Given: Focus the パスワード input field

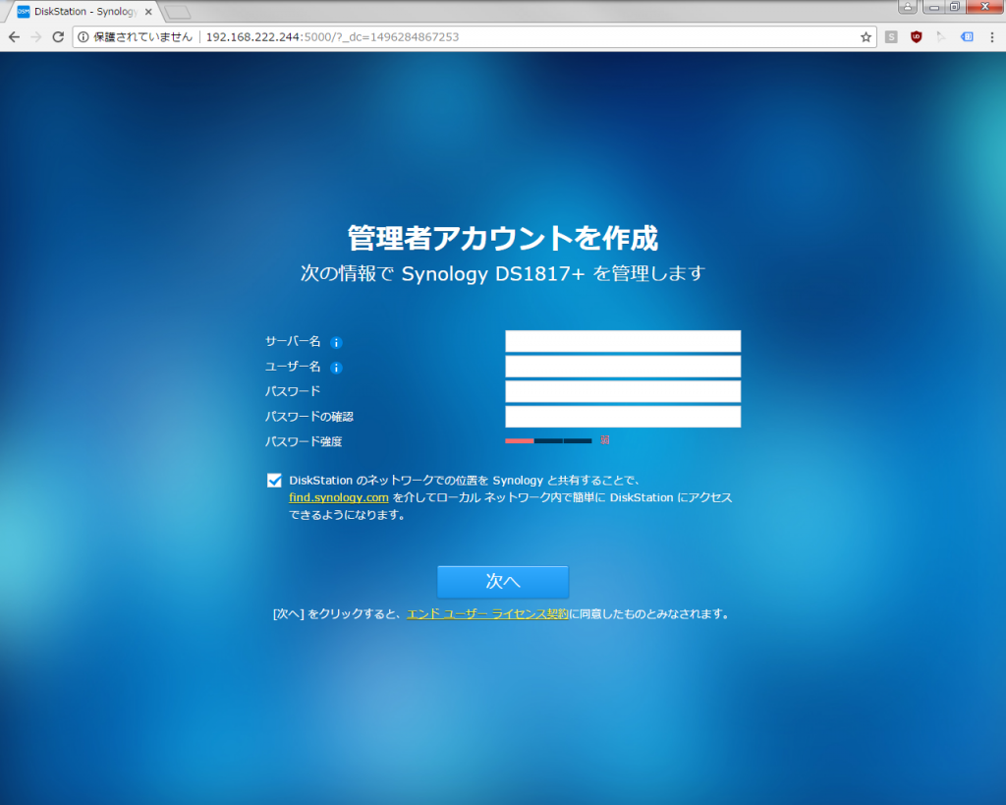Looking at the screenshot, I should point(623,391).
